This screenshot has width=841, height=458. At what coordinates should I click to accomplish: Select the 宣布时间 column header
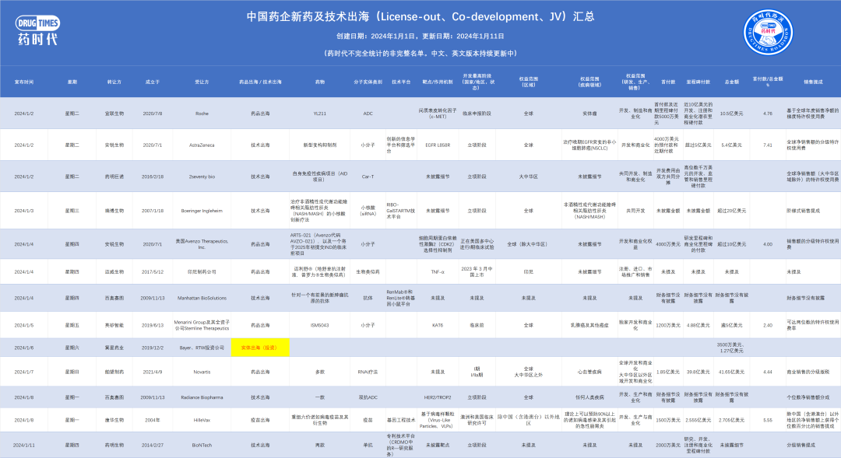click(23, 82)
